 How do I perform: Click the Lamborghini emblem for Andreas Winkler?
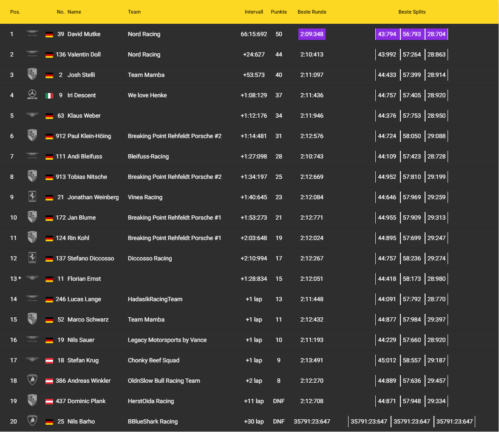pos(32,381)
